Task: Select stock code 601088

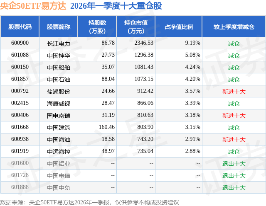Action: click(20, 55)
